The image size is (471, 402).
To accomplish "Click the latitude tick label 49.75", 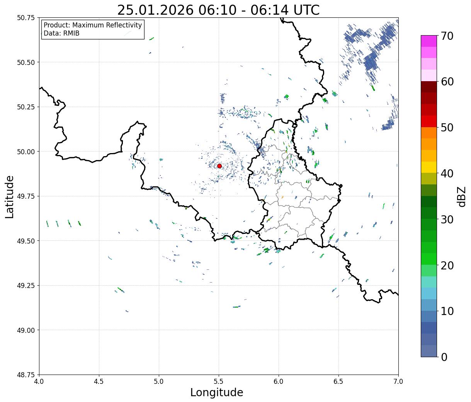I will point(26,196).
